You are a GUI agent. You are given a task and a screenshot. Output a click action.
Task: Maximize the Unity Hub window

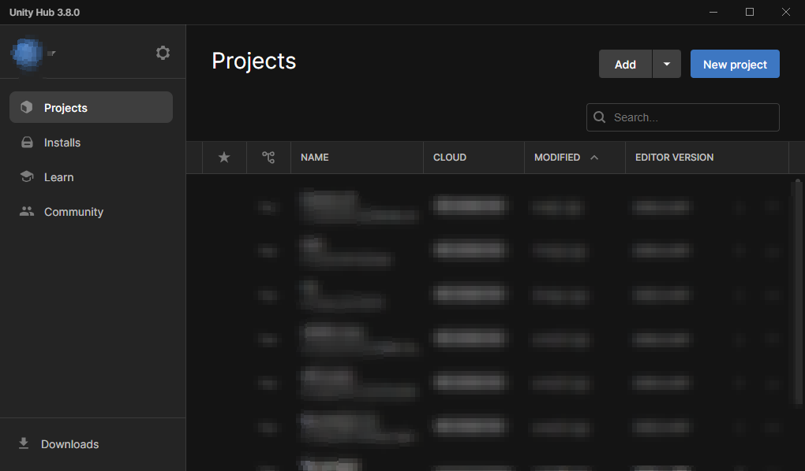coord(750,12)
